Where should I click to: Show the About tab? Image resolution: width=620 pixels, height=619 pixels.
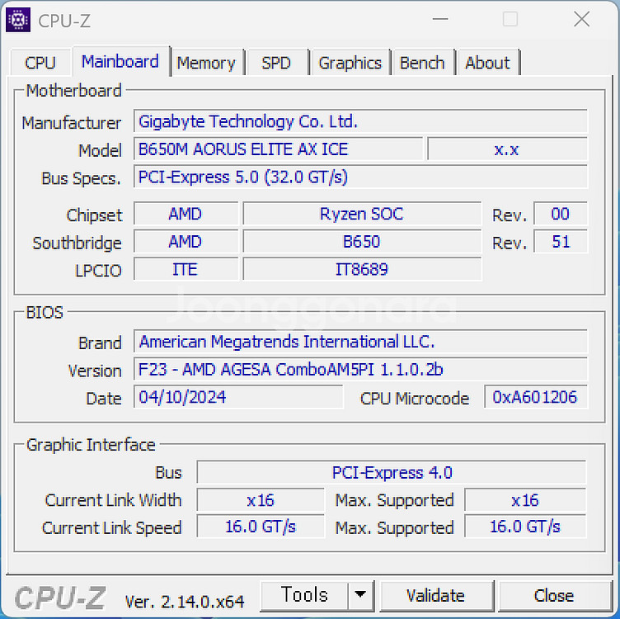(487, 63)
